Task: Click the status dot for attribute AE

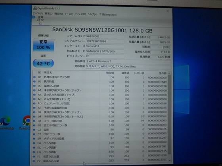Action: point(34,108)
